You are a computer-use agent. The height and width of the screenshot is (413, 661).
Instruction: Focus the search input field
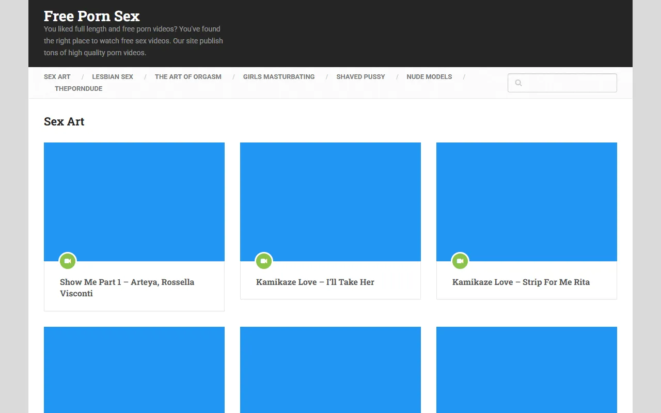562,83
